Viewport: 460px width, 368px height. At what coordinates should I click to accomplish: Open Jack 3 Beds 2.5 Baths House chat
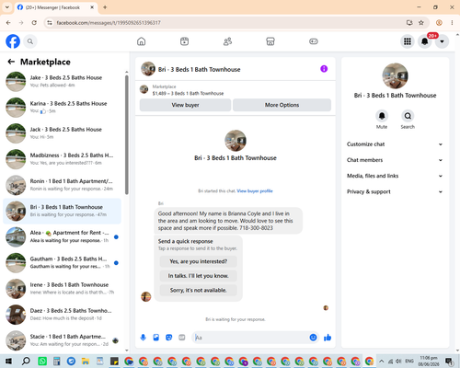tap(63, 133)
